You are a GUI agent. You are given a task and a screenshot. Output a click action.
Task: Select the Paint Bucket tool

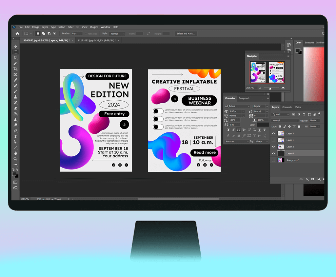click(15, 114)
